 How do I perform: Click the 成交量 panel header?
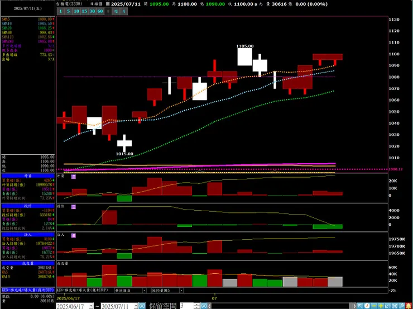28,263
